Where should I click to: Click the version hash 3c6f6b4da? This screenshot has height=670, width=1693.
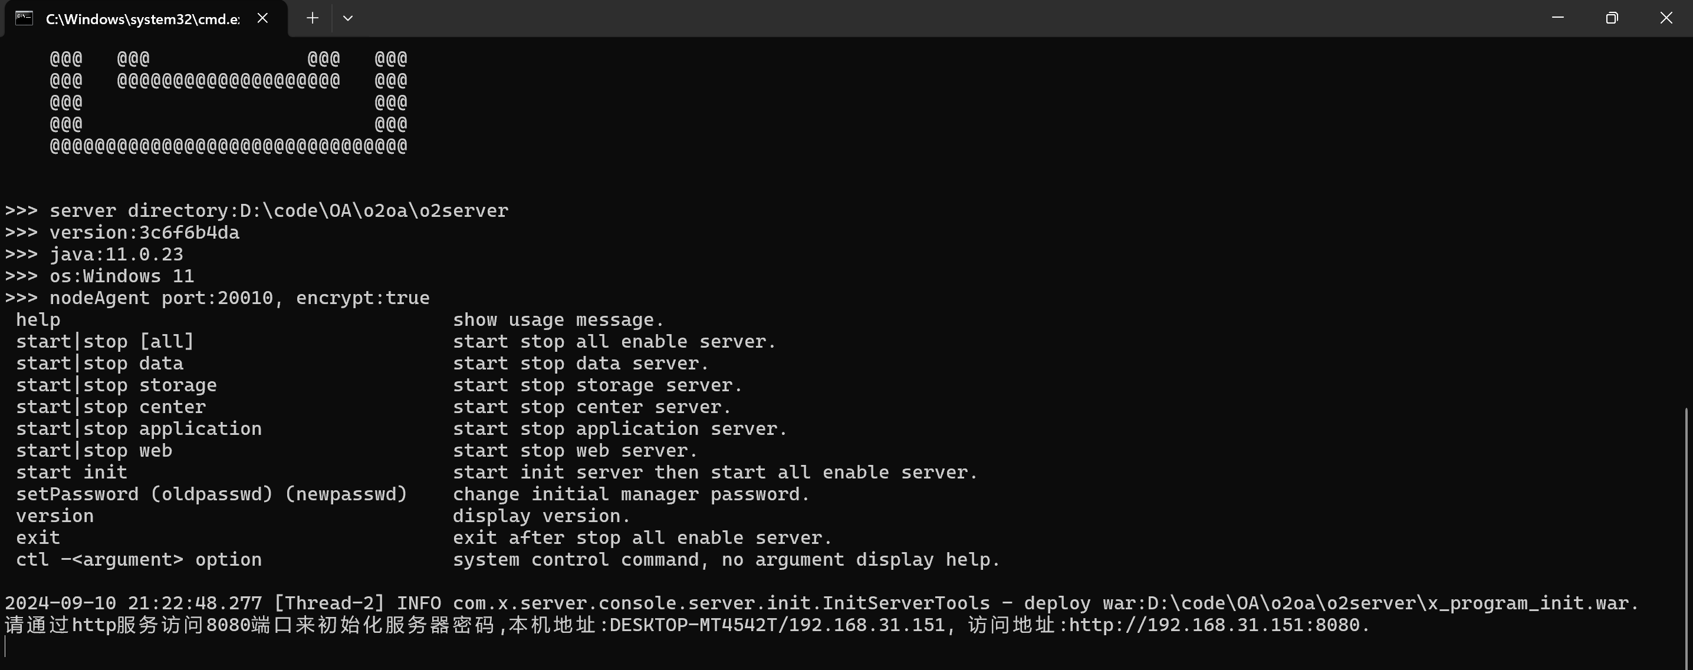tap(189, 233)
